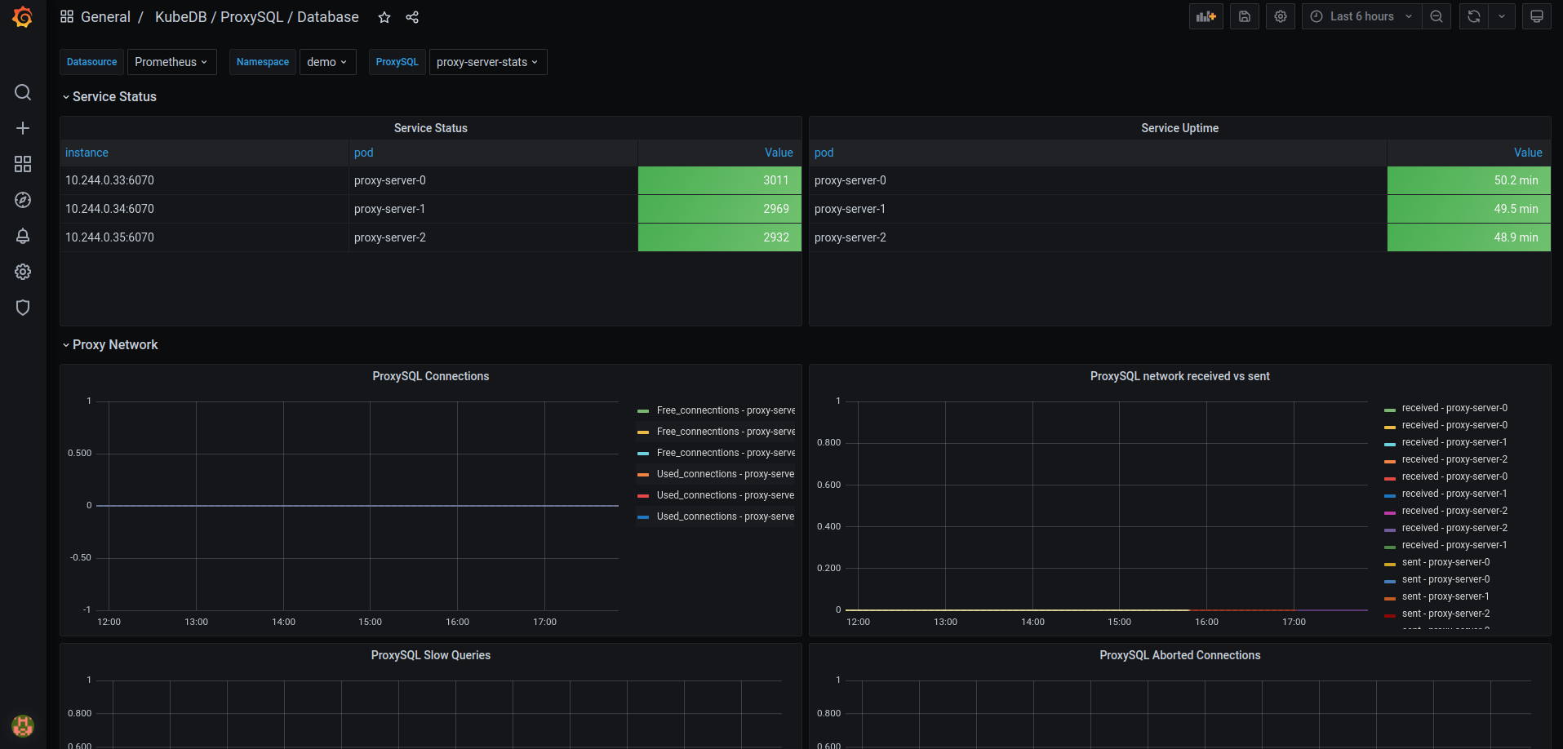Viewport: 1563px width, 749px height.
Task: Open ProxySQL Slow Queries panel menu
Action: point(431,655)
